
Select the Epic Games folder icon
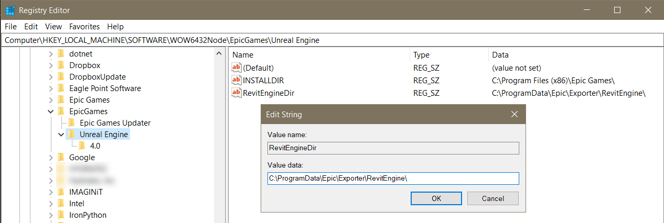pos(61,100)
